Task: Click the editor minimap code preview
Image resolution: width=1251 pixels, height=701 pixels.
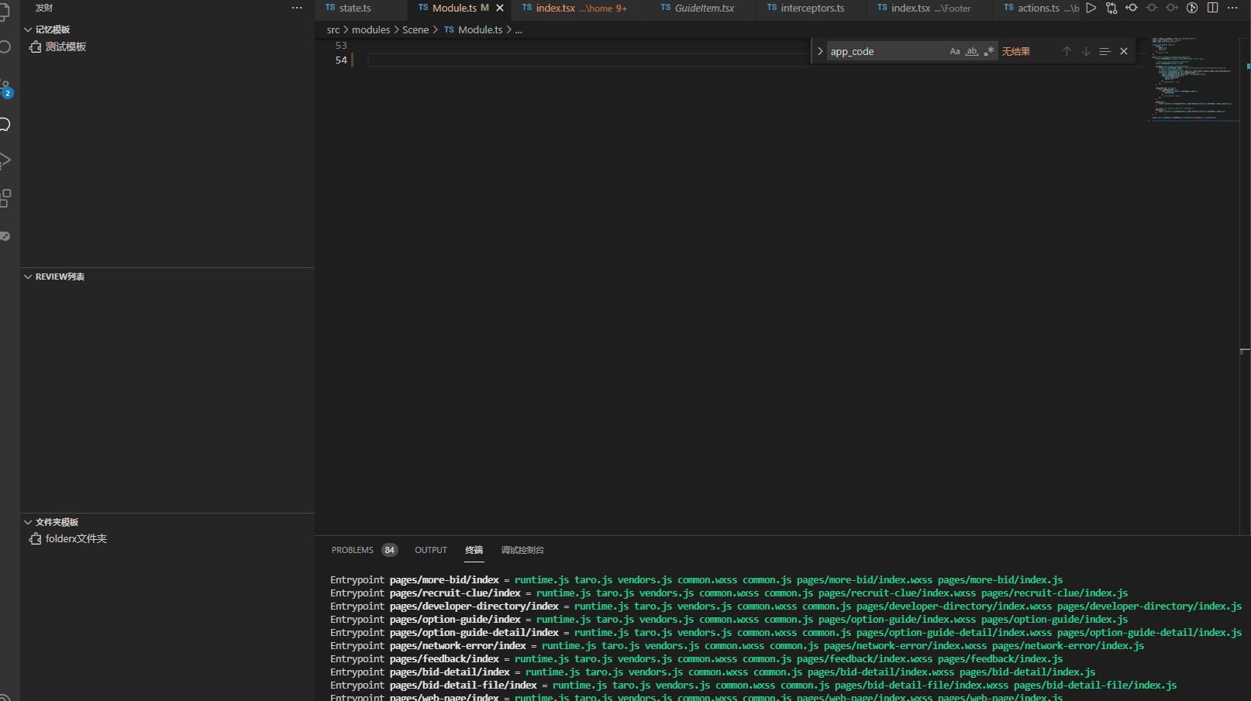Action: [1192, 79]
